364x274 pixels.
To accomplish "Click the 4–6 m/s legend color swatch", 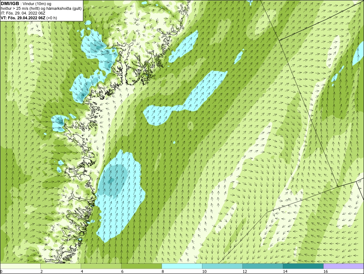I will click(101, 266).
